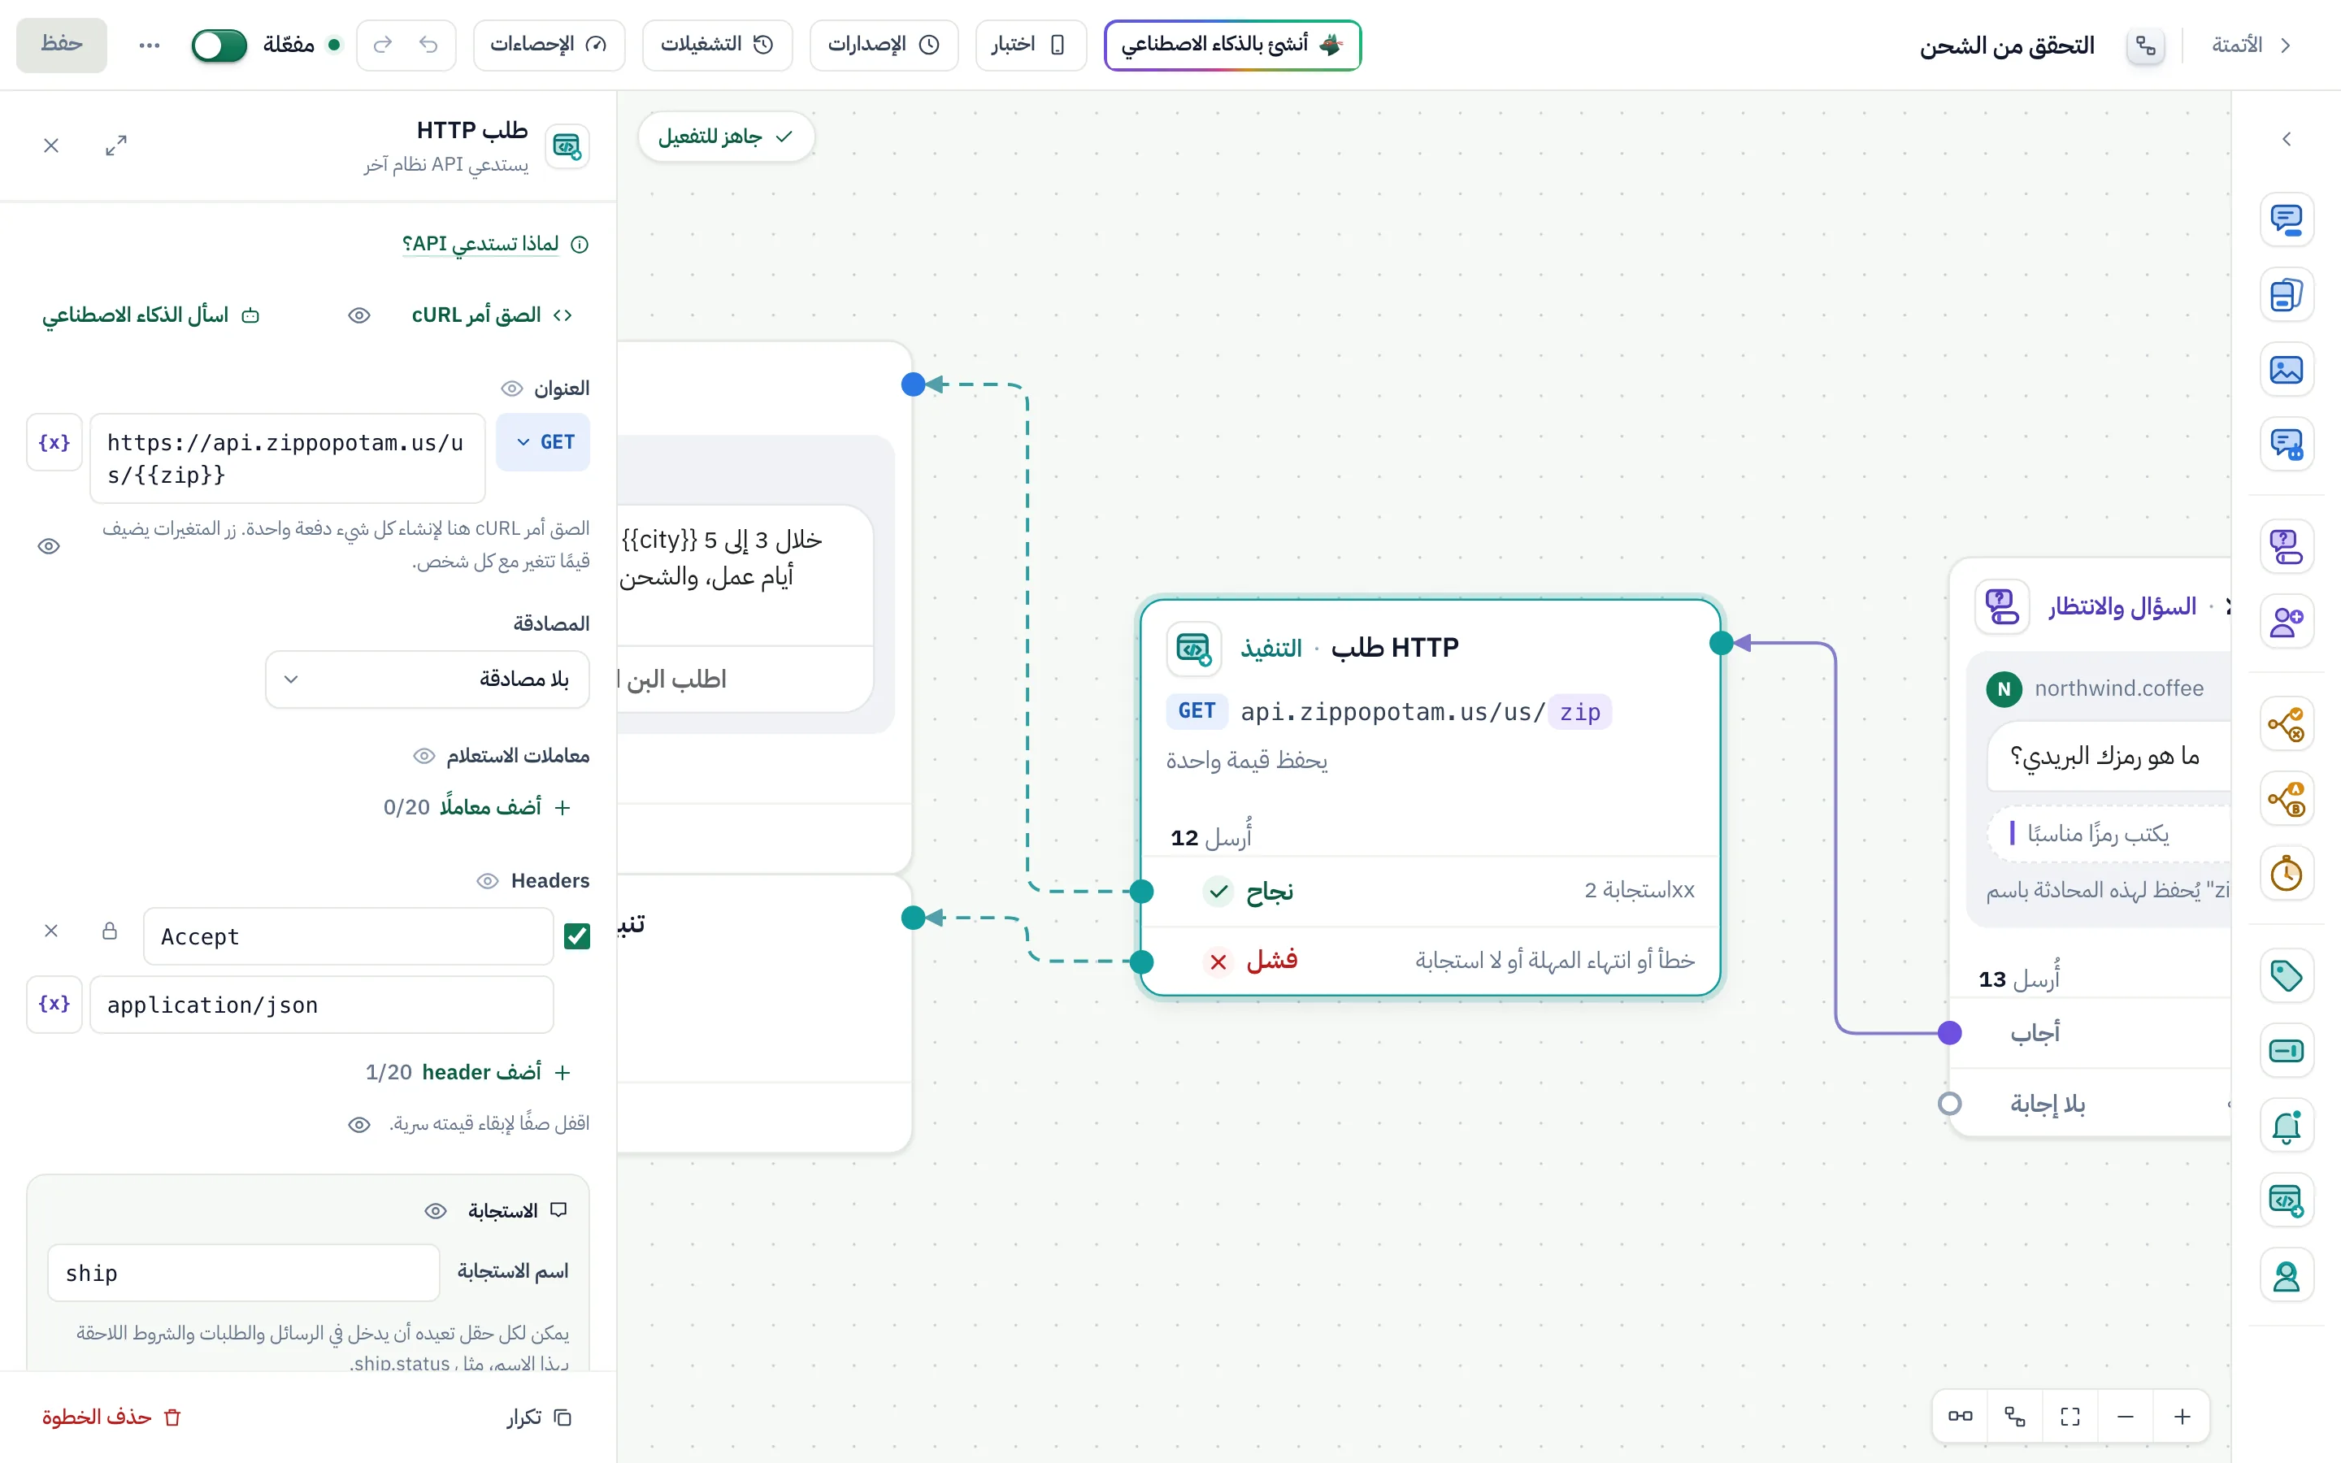Lock the Accept header row
The height and width of the screenshot is (1463, 2341).
(x=109, y=931)
